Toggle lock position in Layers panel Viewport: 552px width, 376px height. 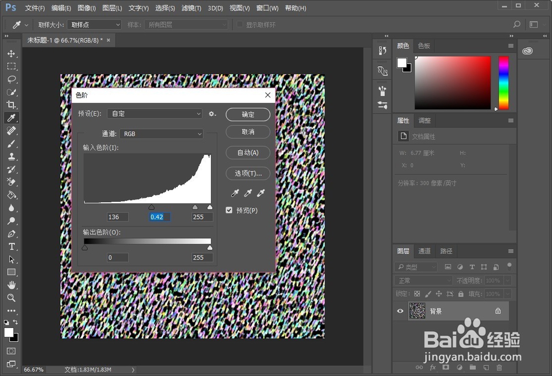[439, 294]
